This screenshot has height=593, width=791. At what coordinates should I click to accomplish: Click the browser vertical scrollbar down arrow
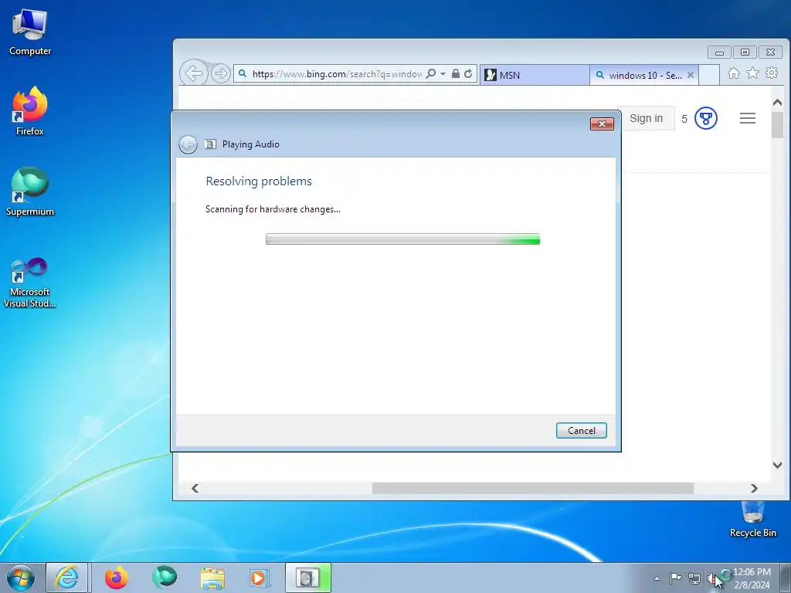[x=777, y=465]
